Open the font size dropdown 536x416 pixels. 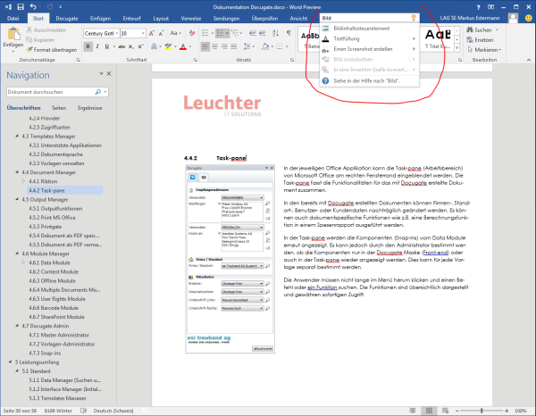(x=143, y=33)
